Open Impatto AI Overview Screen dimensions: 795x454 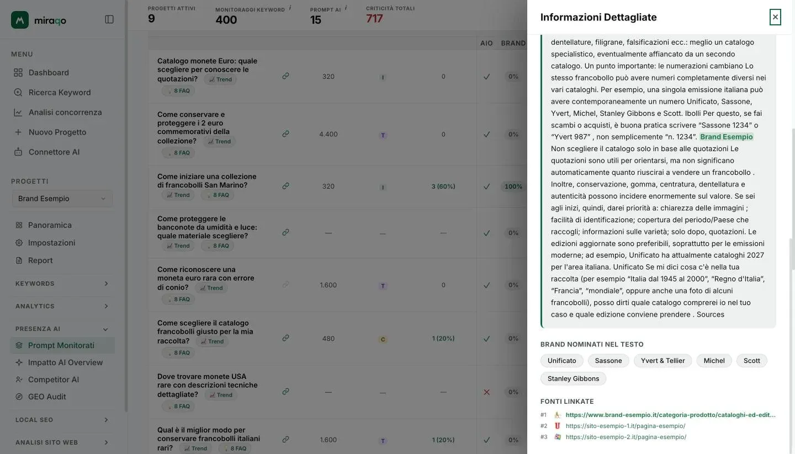point(65,362)
